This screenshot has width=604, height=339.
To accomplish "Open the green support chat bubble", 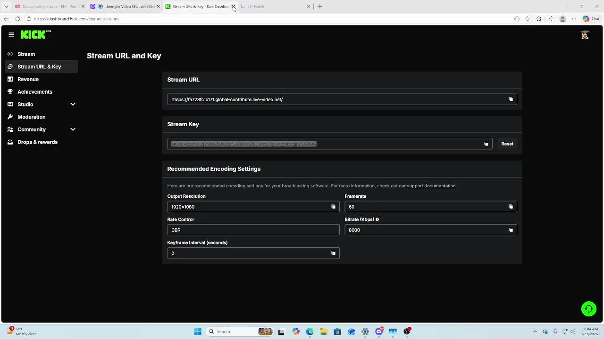I will pos(589,309).
